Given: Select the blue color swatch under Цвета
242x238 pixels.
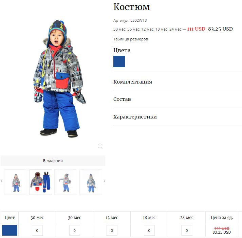Looking at the screenshot, I should pyautogui.click(x=119, y=61).
